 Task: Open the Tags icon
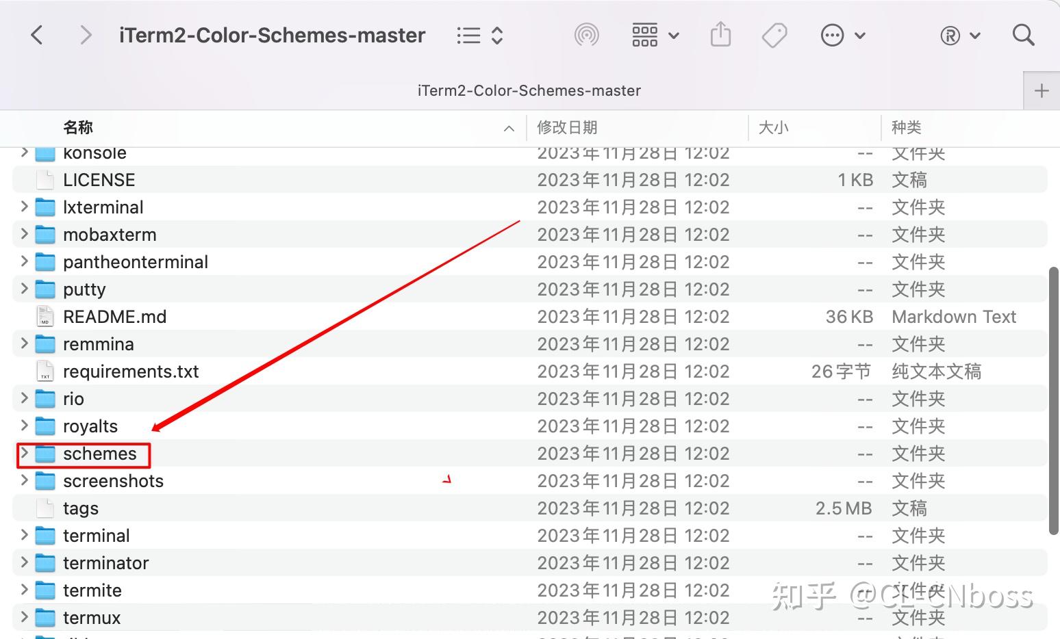[x=774, y=34]
